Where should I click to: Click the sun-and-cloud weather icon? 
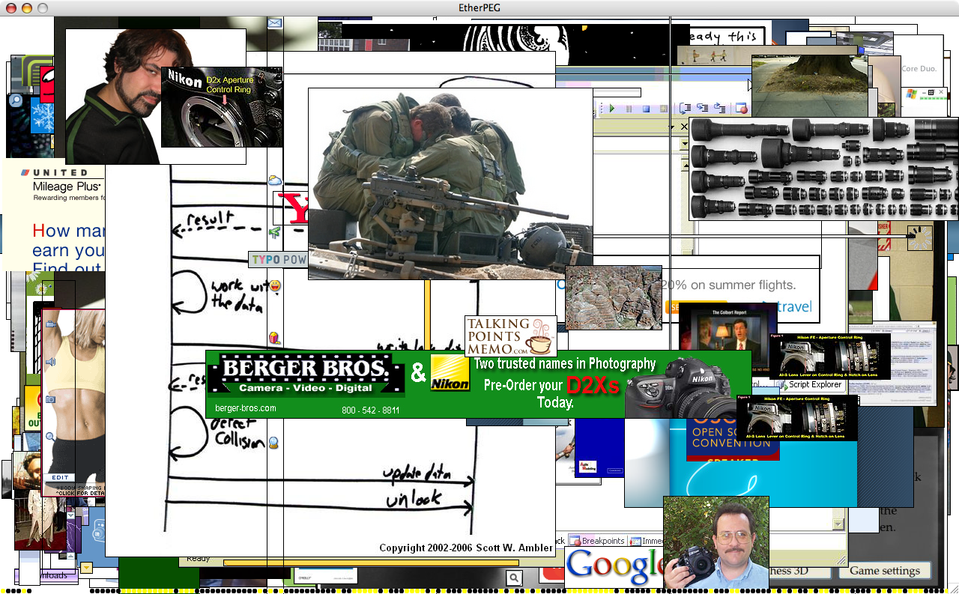[x=275, y=181]
